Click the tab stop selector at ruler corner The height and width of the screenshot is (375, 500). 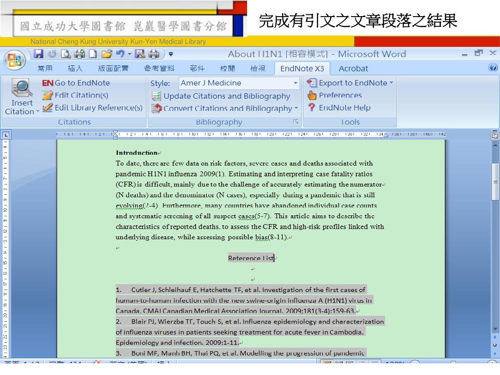[6, 135]
